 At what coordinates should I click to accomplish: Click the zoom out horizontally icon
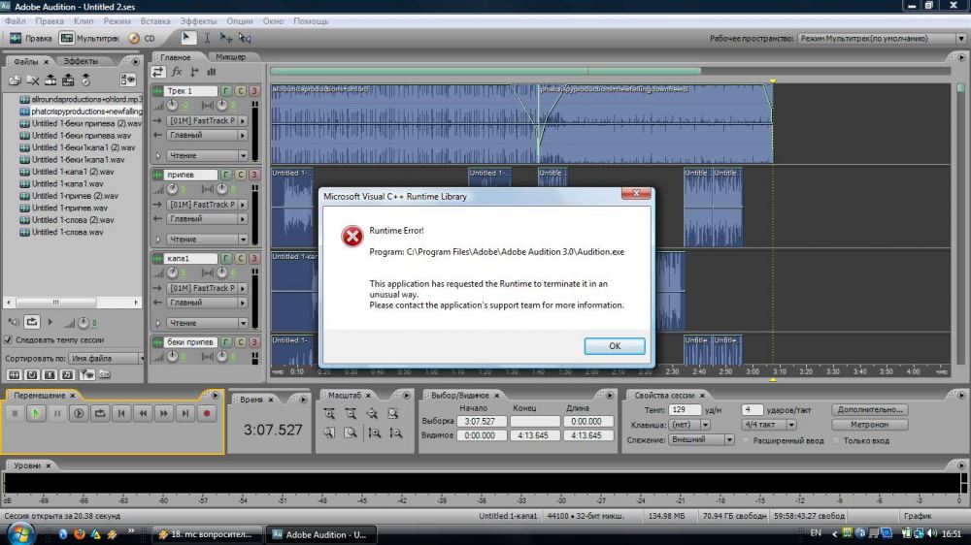pos(351,413)
